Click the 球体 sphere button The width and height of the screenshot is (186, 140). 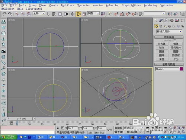coord(162,47)
